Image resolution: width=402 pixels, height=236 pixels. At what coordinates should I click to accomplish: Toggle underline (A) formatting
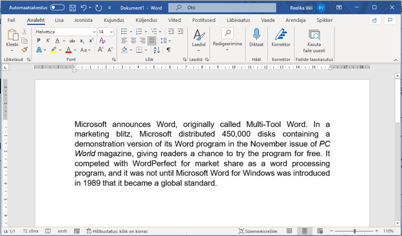point(57,41)
